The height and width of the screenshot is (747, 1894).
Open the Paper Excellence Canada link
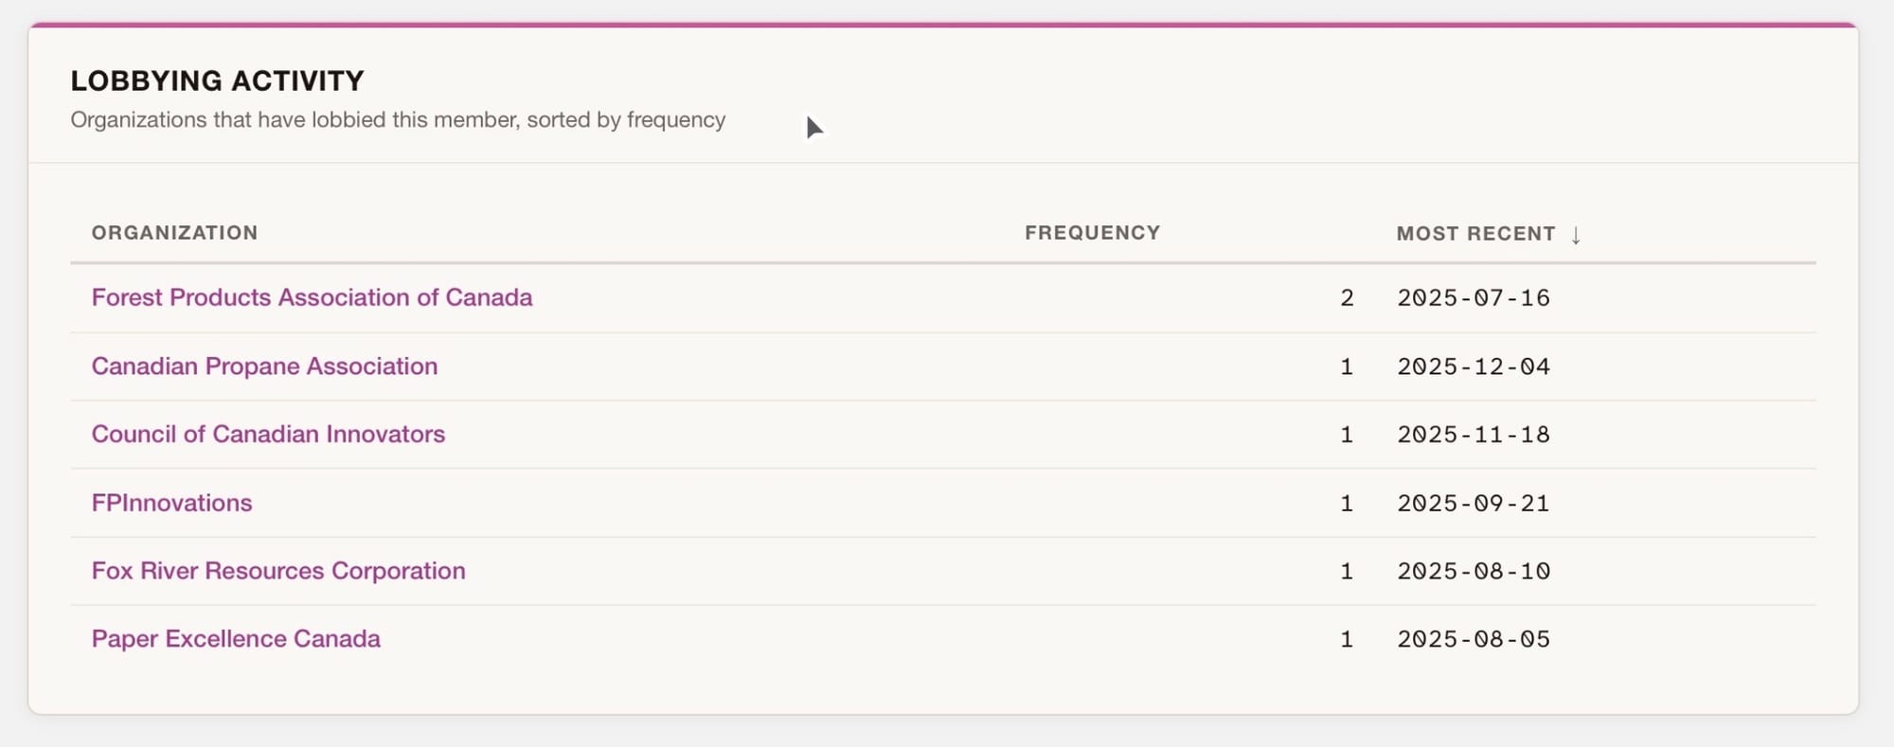click(236, 639)
